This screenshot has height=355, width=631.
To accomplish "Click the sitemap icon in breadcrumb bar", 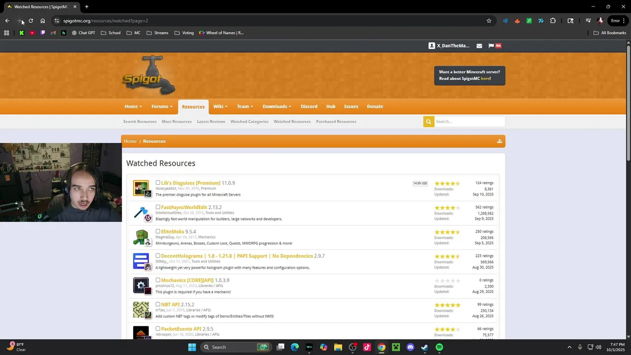I will pos(499,141).
